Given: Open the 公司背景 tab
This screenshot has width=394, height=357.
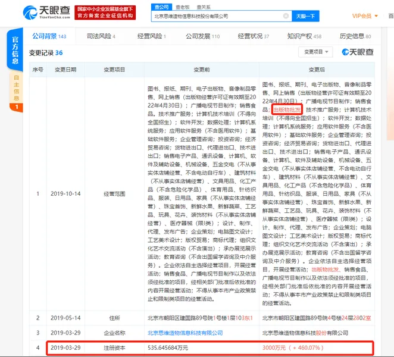Looking at the screenshot, I should point(49,36).
